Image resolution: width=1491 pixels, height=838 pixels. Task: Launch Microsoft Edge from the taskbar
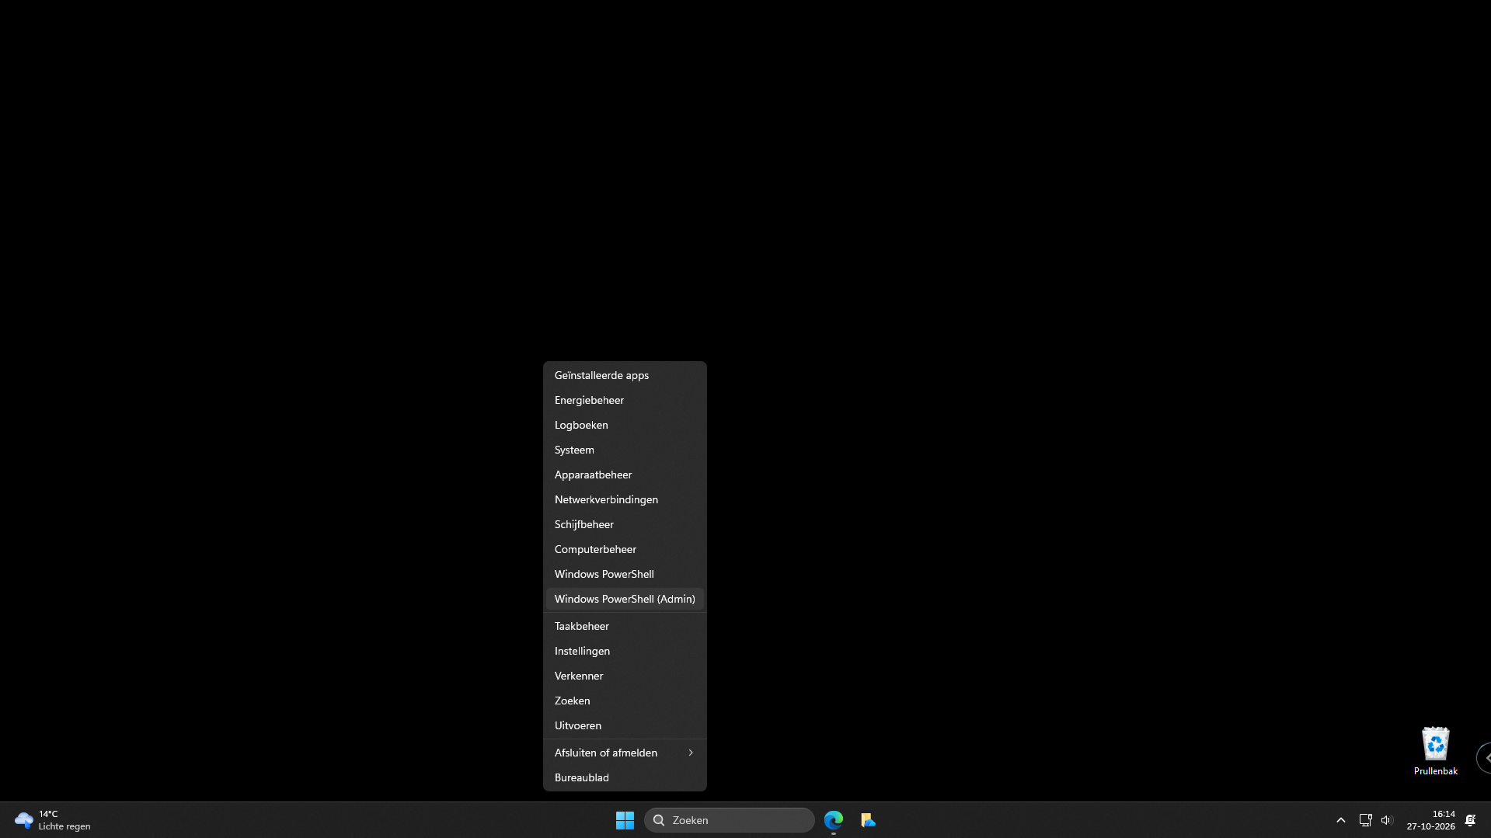point(834,820)
